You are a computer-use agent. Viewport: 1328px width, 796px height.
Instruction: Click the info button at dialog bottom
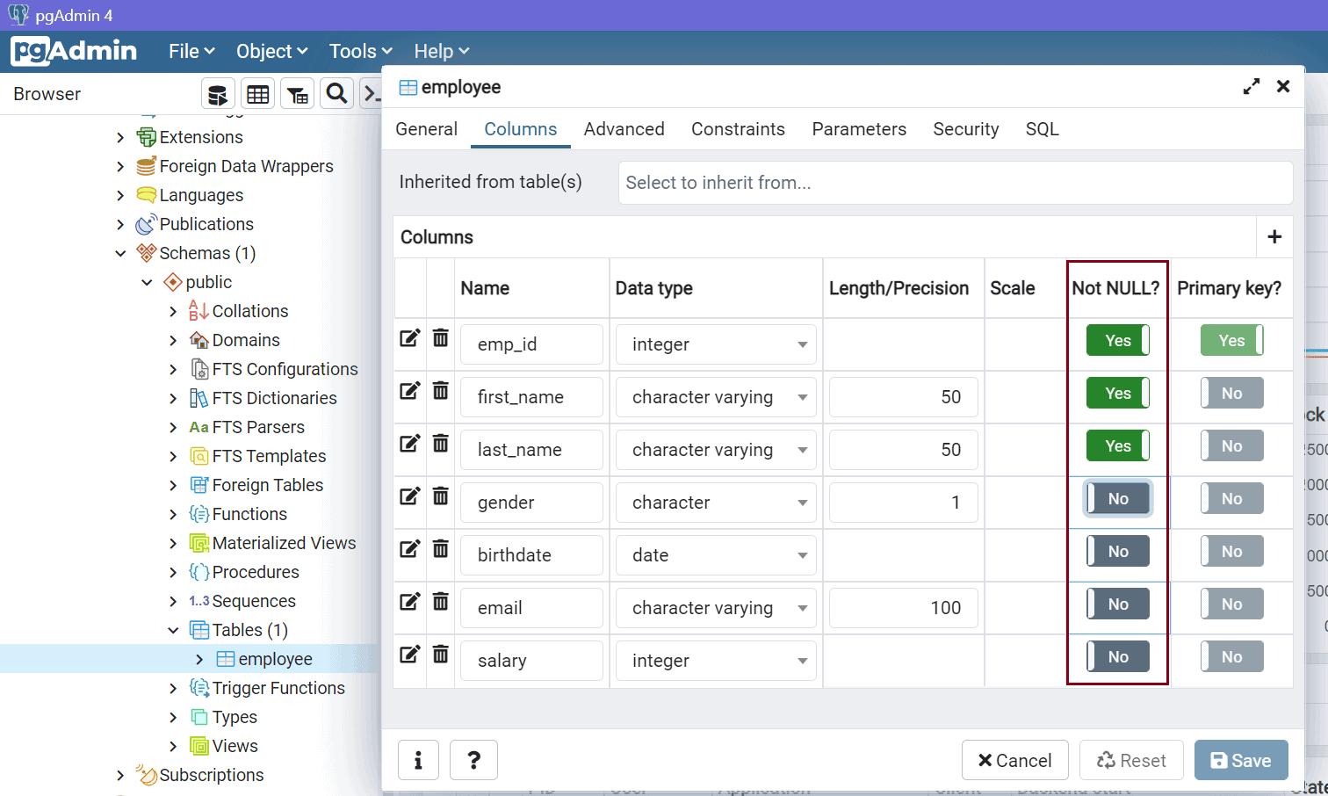[x=418, y=760]
